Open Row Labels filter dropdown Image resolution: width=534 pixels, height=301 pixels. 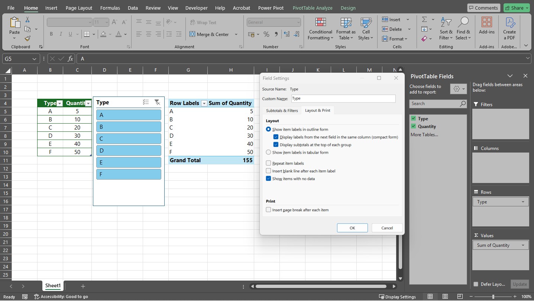point(204,104)
